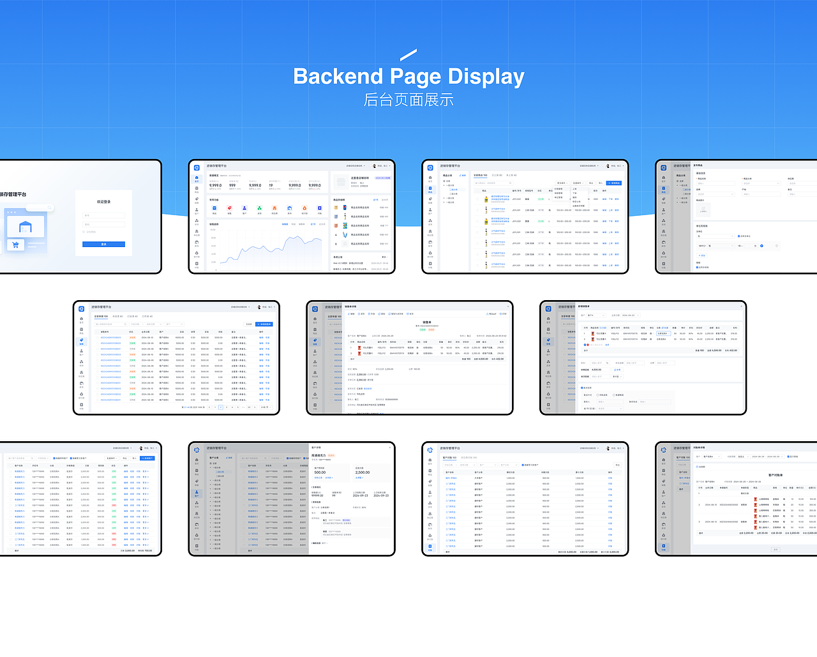This screenshot has height=657, width=817.
Task: Open 收付款 quick function icon on dashboard
Action: [x=304, y=208]
